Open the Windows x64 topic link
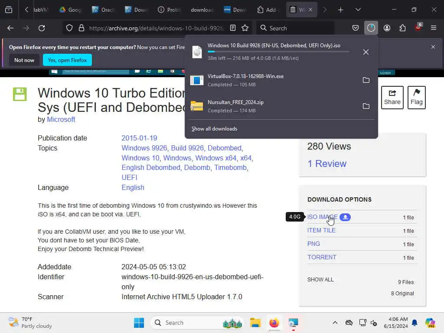The height and width of the screenshot is (333, 444). coord(216,158)
